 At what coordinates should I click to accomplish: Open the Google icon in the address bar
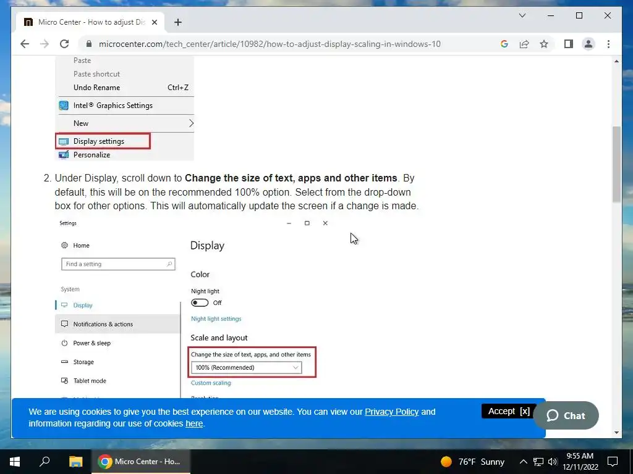pos(504,44)
